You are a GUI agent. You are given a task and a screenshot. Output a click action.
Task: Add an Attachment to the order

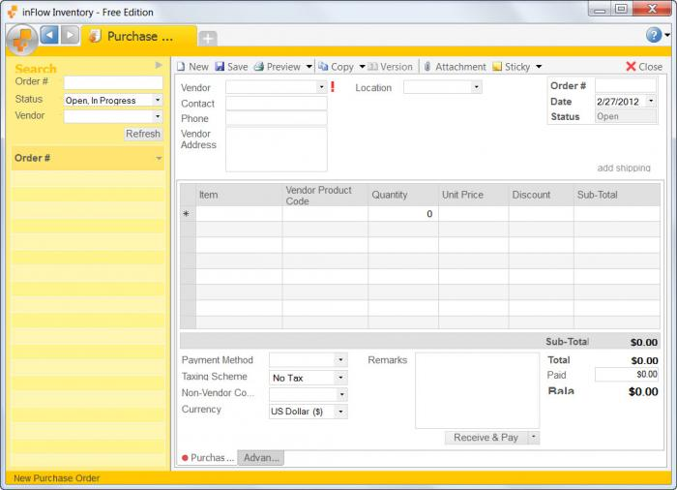[455, 67]
